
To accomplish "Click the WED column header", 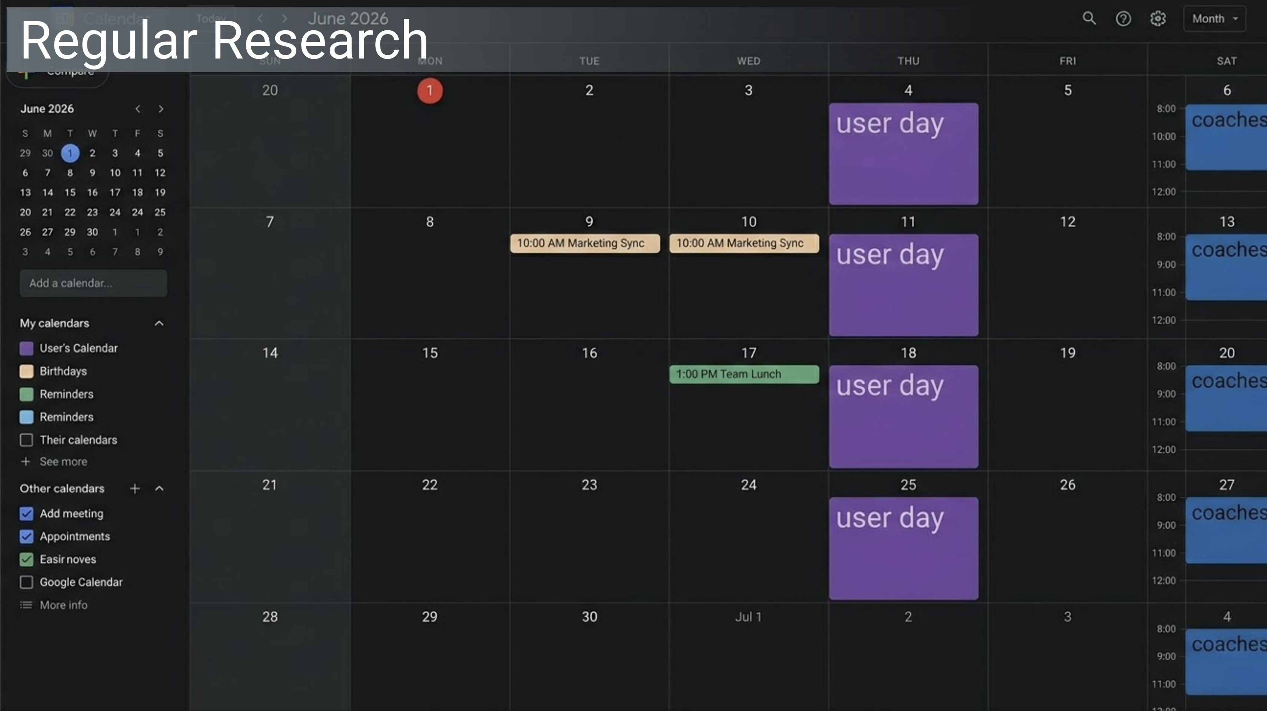I will (748, 61).
